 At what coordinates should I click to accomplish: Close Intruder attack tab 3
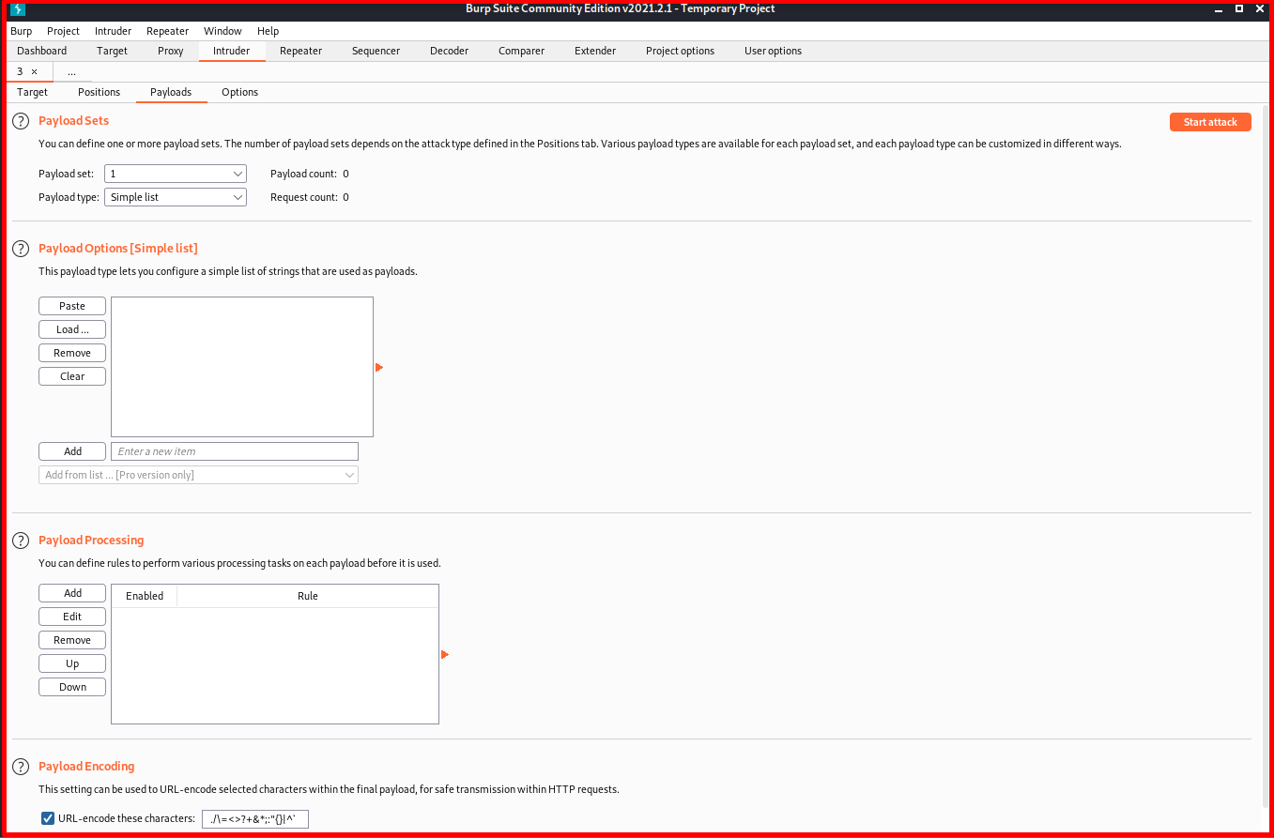click(x=35, y=71)
